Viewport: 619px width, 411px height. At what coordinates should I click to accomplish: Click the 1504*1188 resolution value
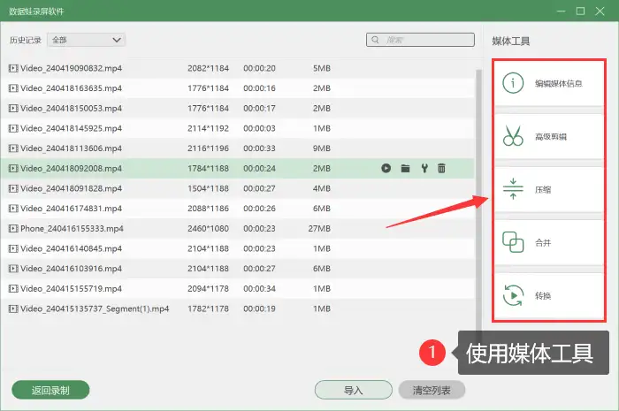point(208,188)
